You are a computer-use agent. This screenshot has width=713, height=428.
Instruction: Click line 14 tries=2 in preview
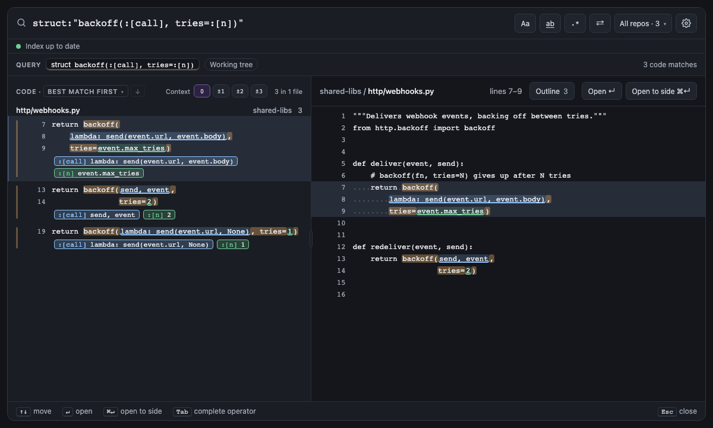[x=457, y=270]
